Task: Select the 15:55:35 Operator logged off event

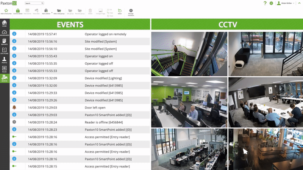Action: click(80, 63)
